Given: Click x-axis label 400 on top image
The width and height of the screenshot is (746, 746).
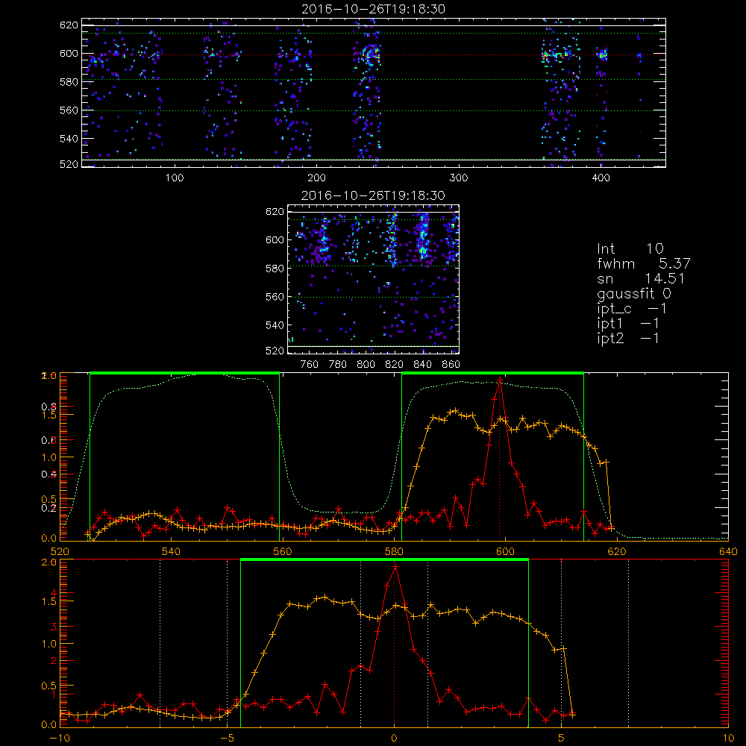Looking at the screenshot, I should click(x=601, y=178).
